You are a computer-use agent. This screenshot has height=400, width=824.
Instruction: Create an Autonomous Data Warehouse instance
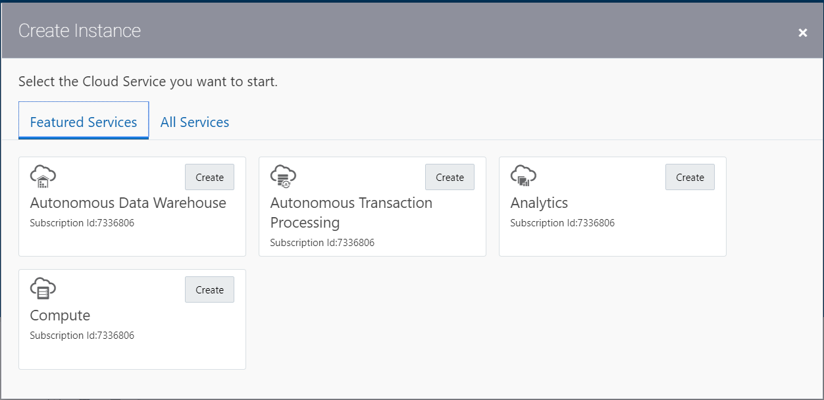point(209,176)
